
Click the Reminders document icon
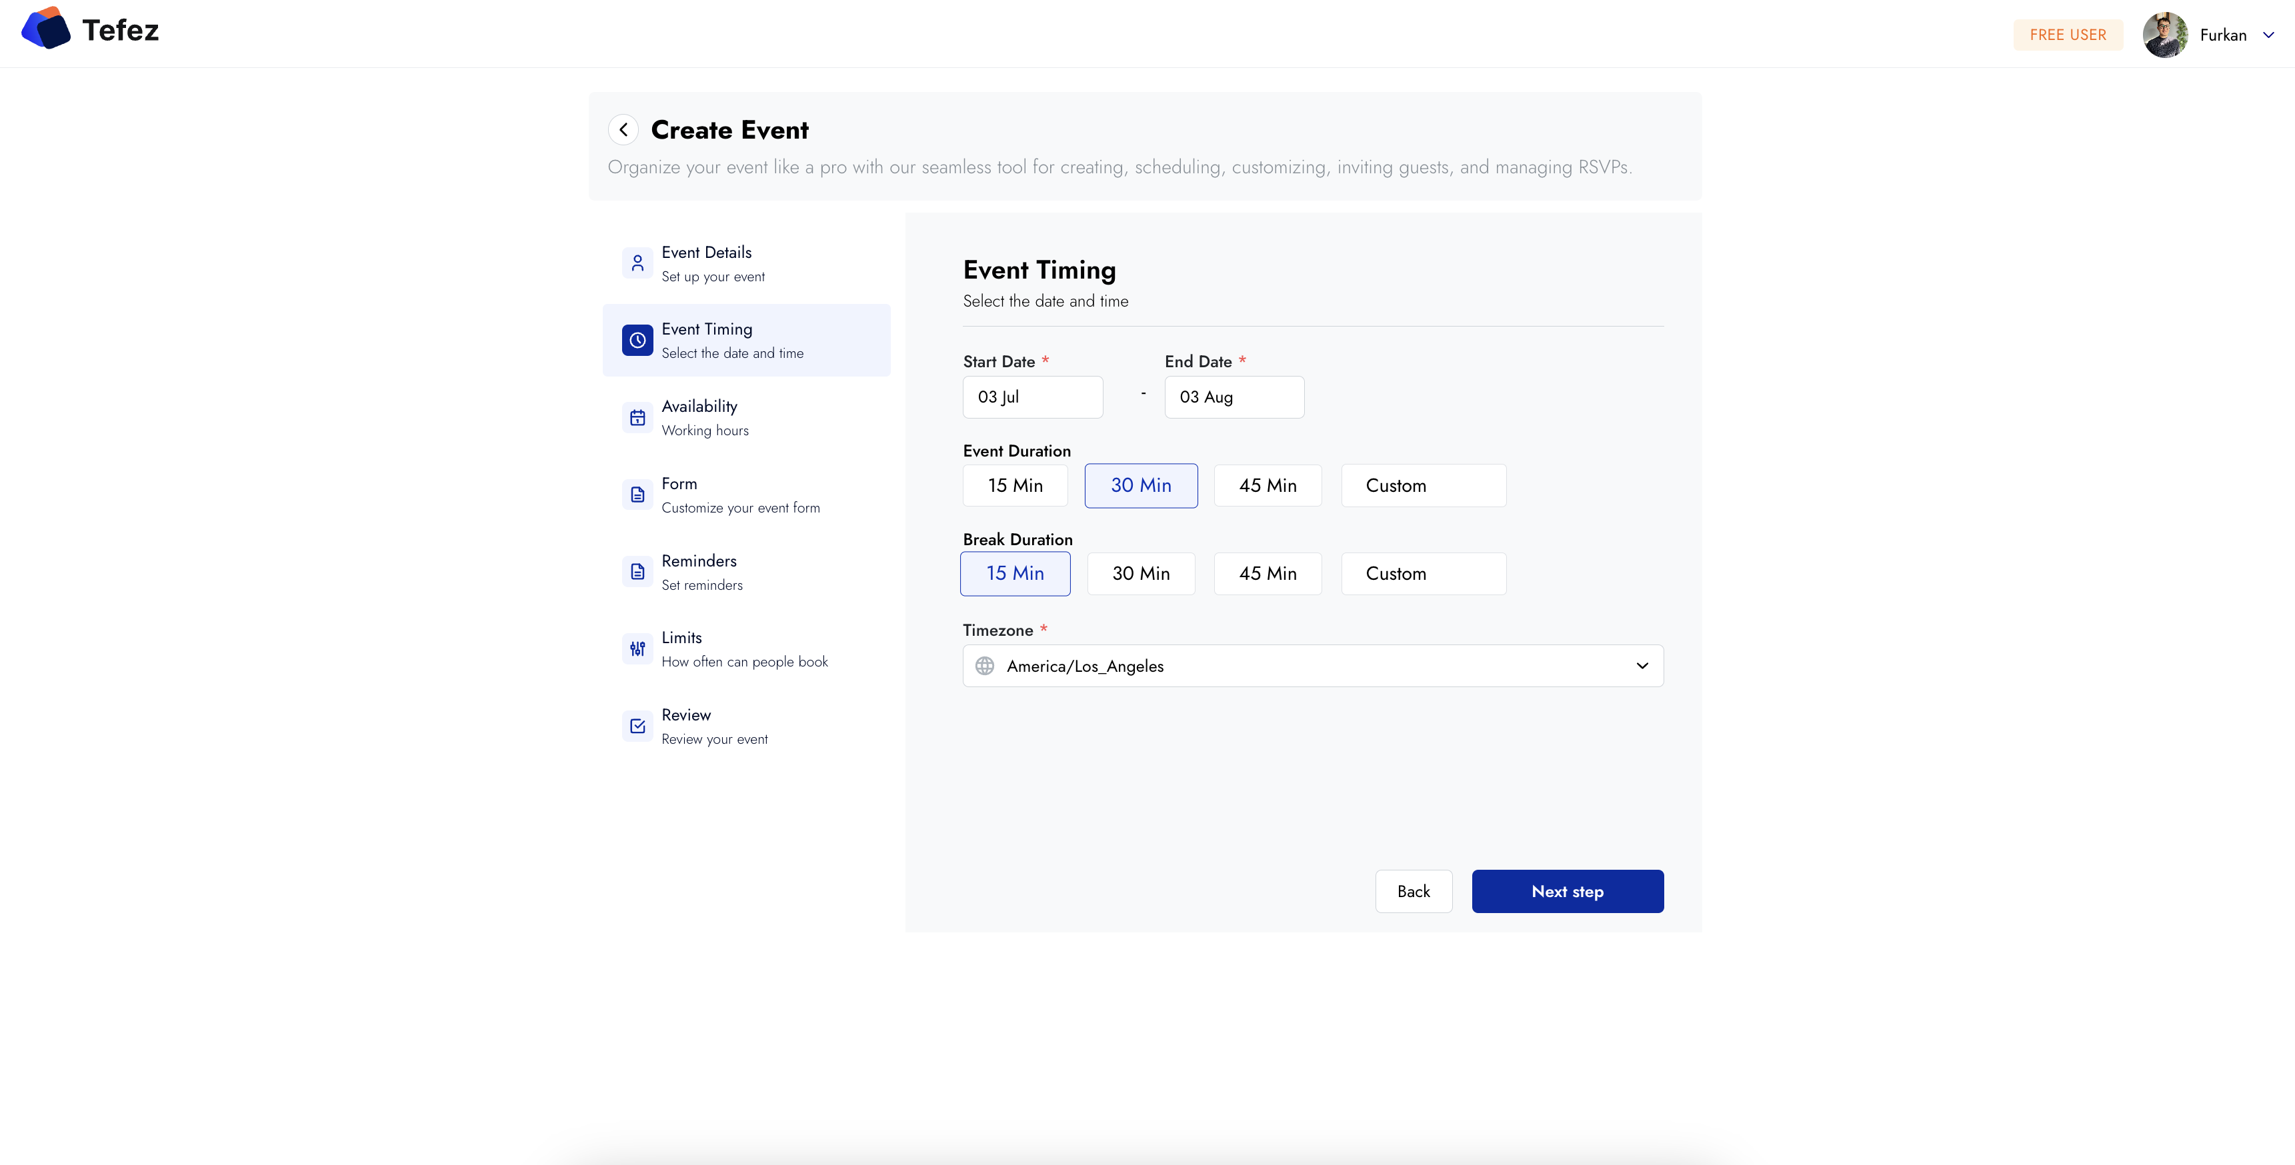click(637, 571)
